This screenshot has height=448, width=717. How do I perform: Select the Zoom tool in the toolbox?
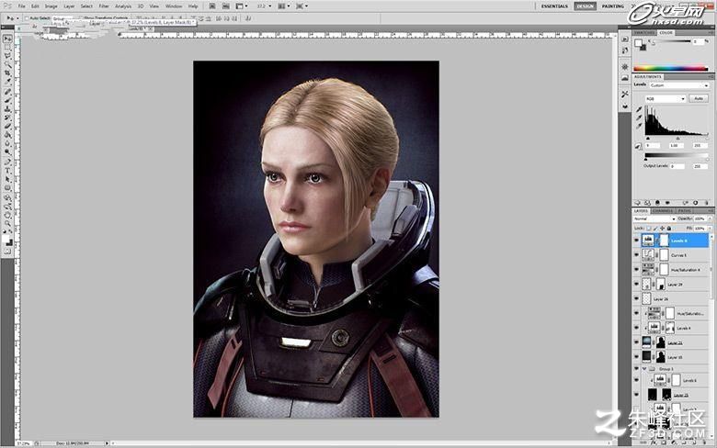7,224
